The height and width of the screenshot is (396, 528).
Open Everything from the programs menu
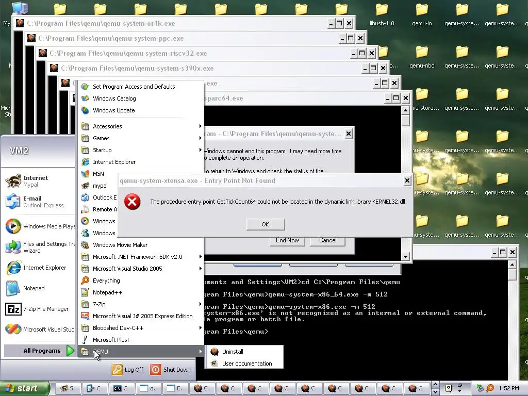(x=141, y=280)
